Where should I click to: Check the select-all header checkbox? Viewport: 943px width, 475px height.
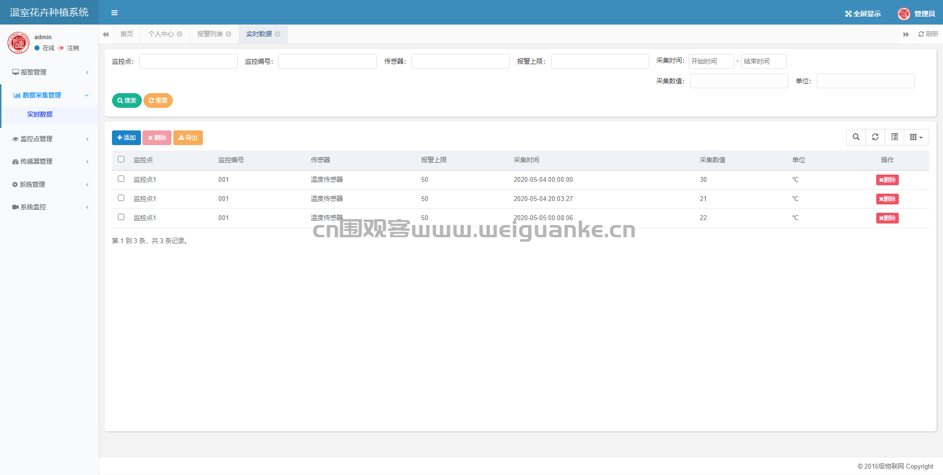click(x=121, y=159)
